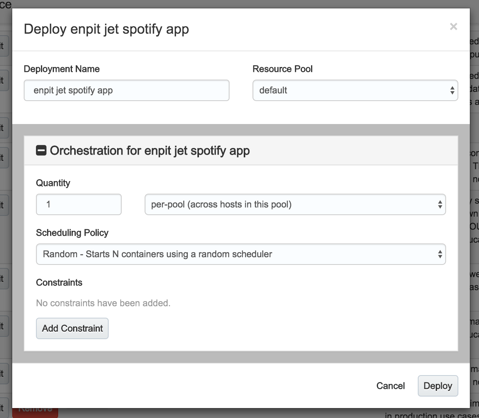Image resolution: width=479 pixels, height=418 pixels.
Task: Cancel the deployment dialog
Action: coord(391,386)
